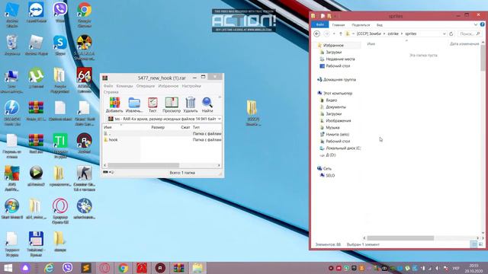Open the Opera GX browser shortcut
The width and height of the screenshot is (488, 274).
(x=60, y=212)
